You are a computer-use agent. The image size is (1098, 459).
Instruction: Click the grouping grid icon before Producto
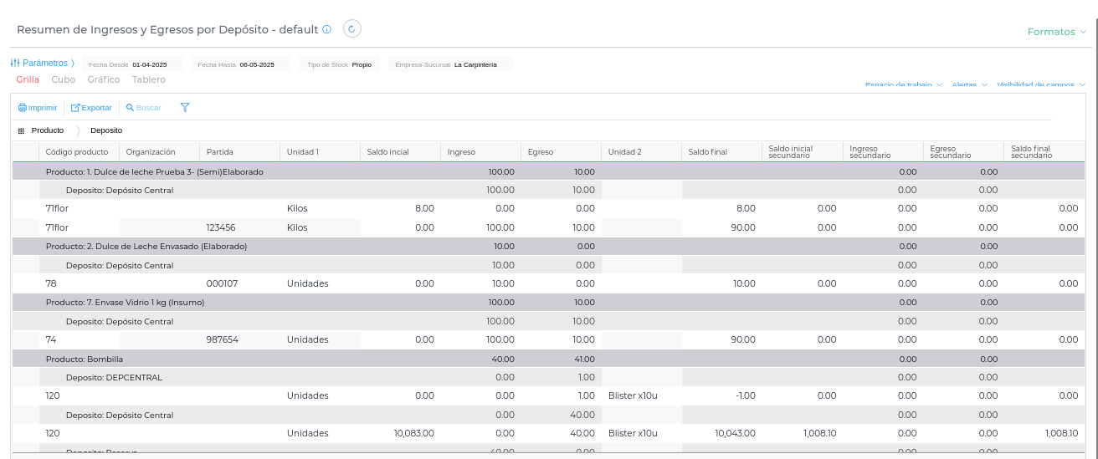coord(21,131)
